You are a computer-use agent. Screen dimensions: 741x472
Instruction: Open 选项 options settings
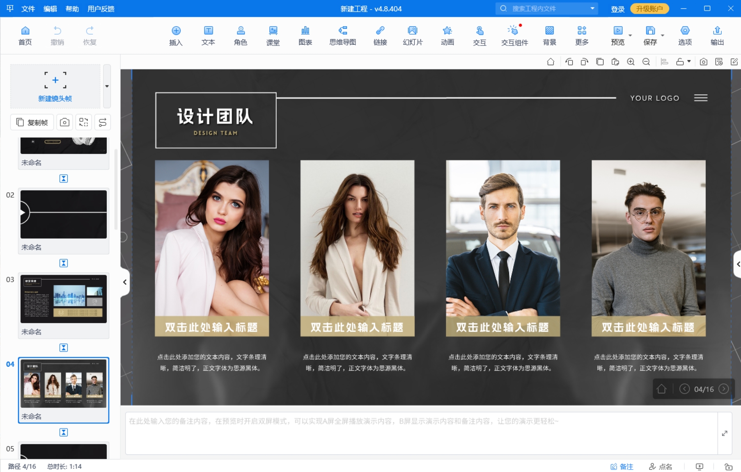click(x=685, y=36)
